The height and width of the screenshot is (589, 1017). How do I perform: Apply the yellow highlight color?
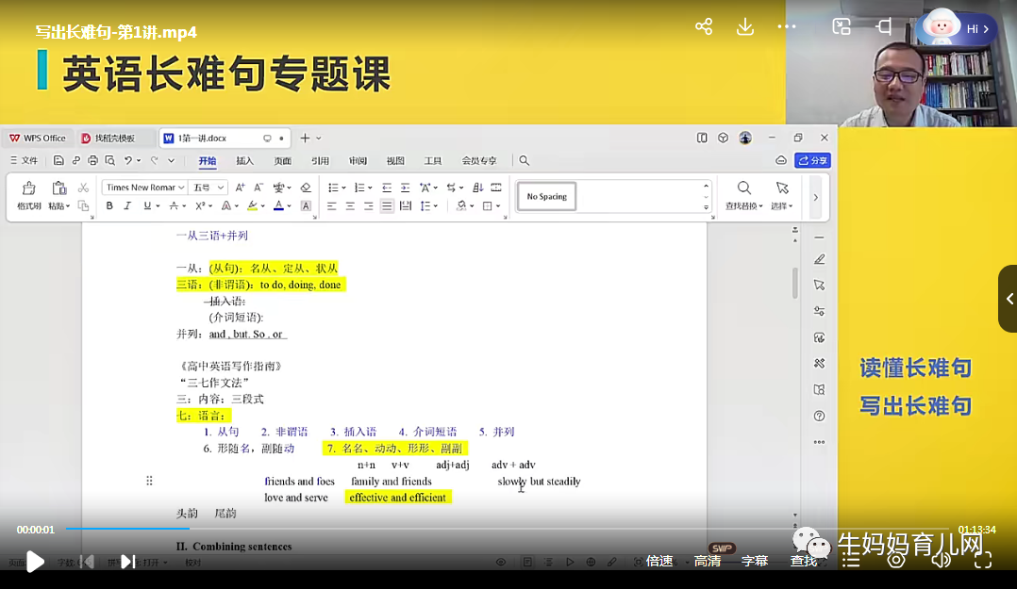coord(252,206)
